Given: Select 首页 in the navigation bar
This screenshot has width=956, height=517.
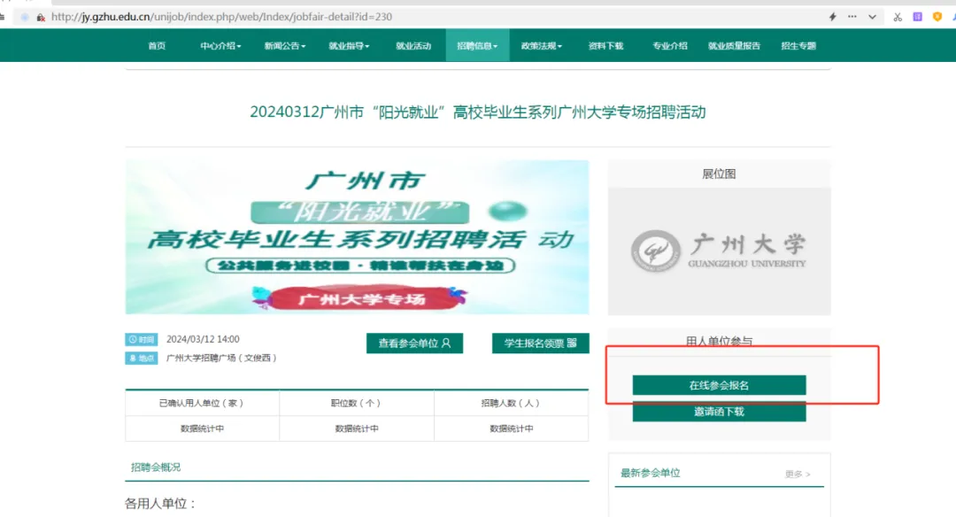Looking at the screenshot, I should coord(157,45).
